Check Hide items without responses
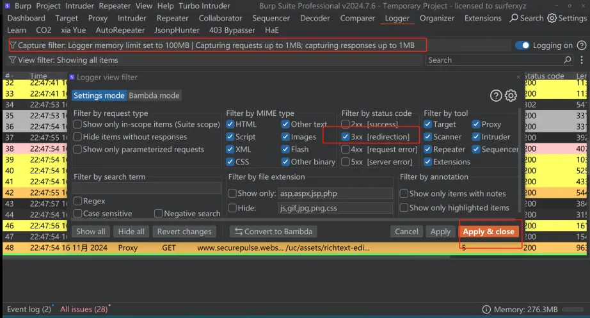The width and height of the screenshot is (590, 318). (77, 137)
